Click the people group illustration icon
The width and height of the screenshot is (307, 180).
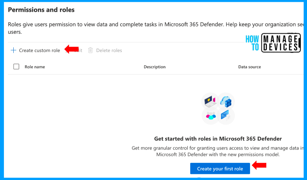point(210,116)
